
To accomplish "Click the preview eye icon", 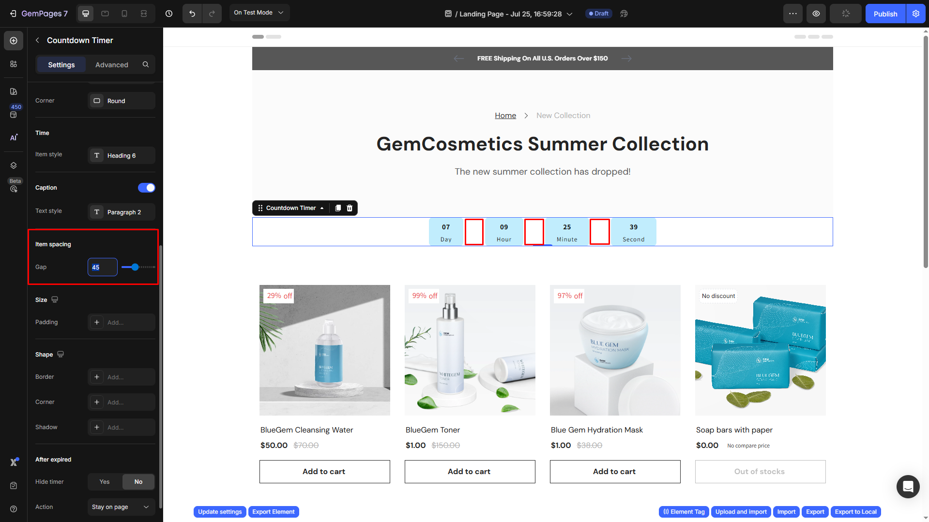I will [816, 14].
